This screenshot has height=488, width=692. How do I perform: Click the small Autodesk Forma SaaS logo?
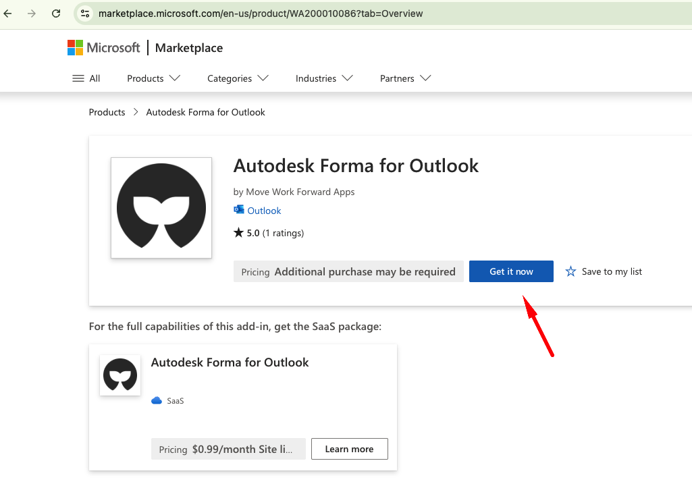point(120,375)
